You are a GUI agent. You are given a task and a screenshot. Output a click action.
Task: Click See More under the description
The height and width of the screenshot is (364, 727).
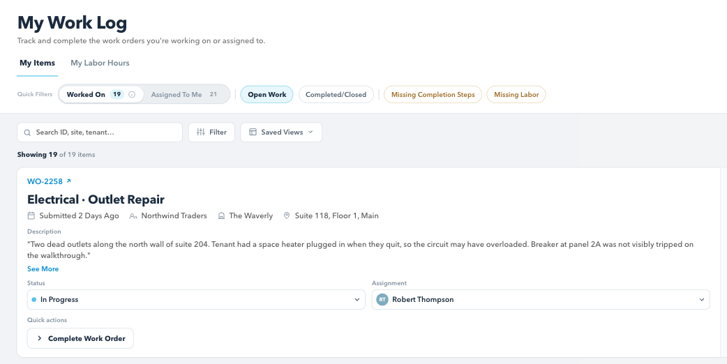[x=43, y=269]
